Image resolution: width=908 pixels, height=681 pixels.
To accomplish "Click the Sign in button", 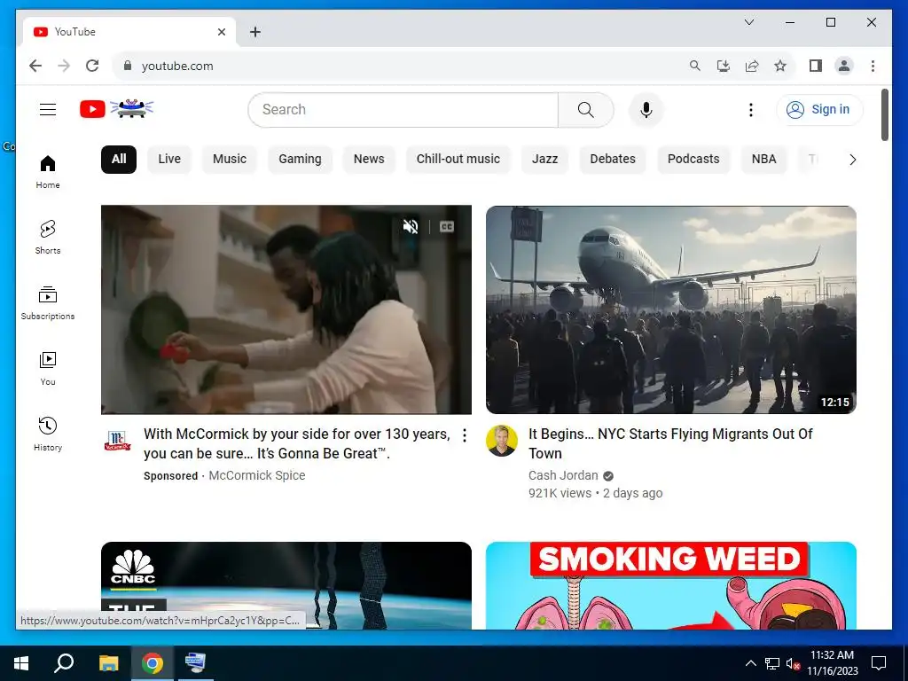I will point(819,109).
